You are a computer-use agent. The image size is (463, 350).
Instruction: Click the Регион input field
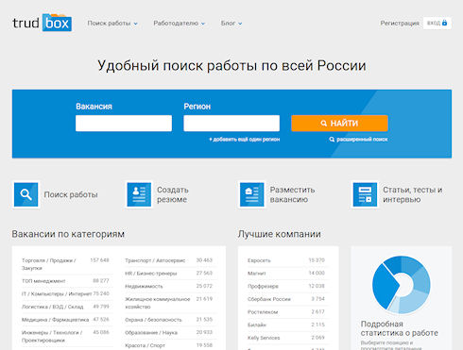[231, 123]
